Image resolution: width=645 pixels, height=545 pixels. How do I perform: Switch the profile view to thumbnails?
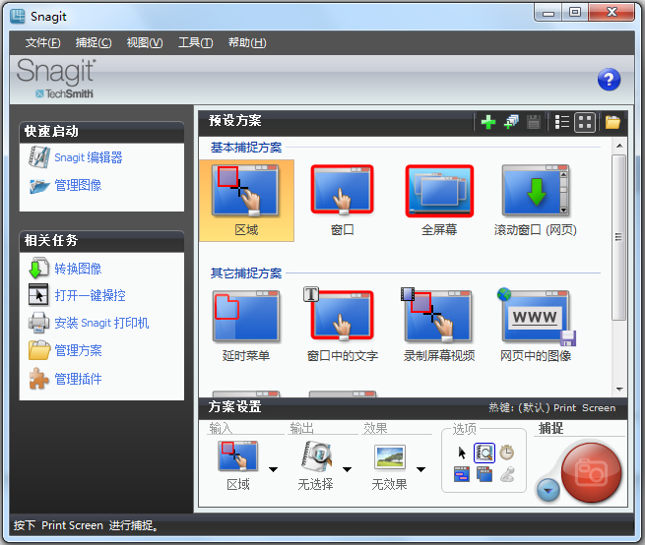[x=585, y=122]
